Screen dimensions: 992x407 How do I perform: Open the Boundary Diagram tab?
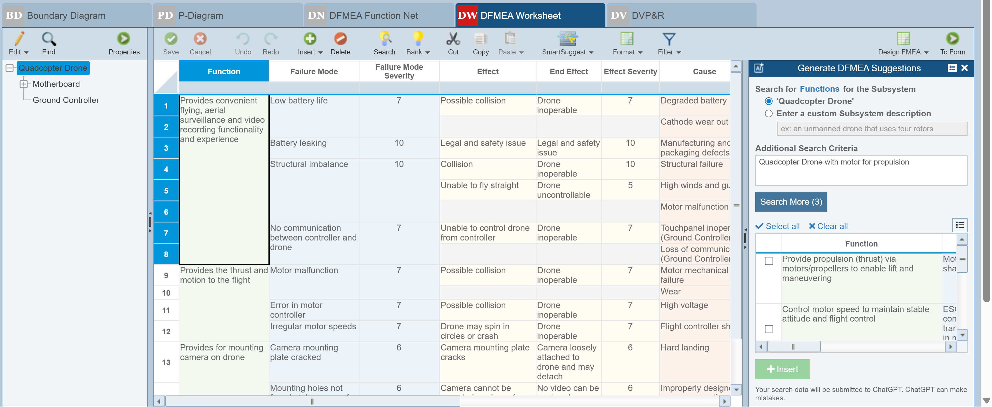click(x=66, y=15)
